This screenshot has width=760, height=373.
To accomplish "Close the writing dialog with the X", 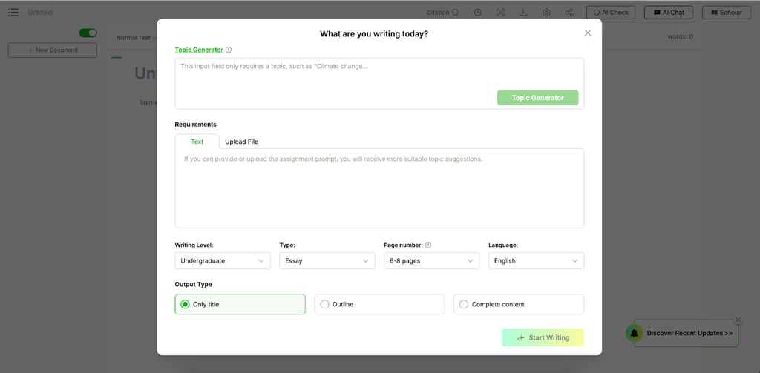I will coord(588,33).
